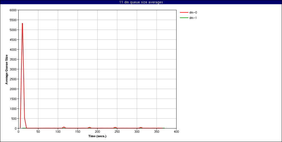Click the x-axis tick label 300

click(x=137, y=132)
